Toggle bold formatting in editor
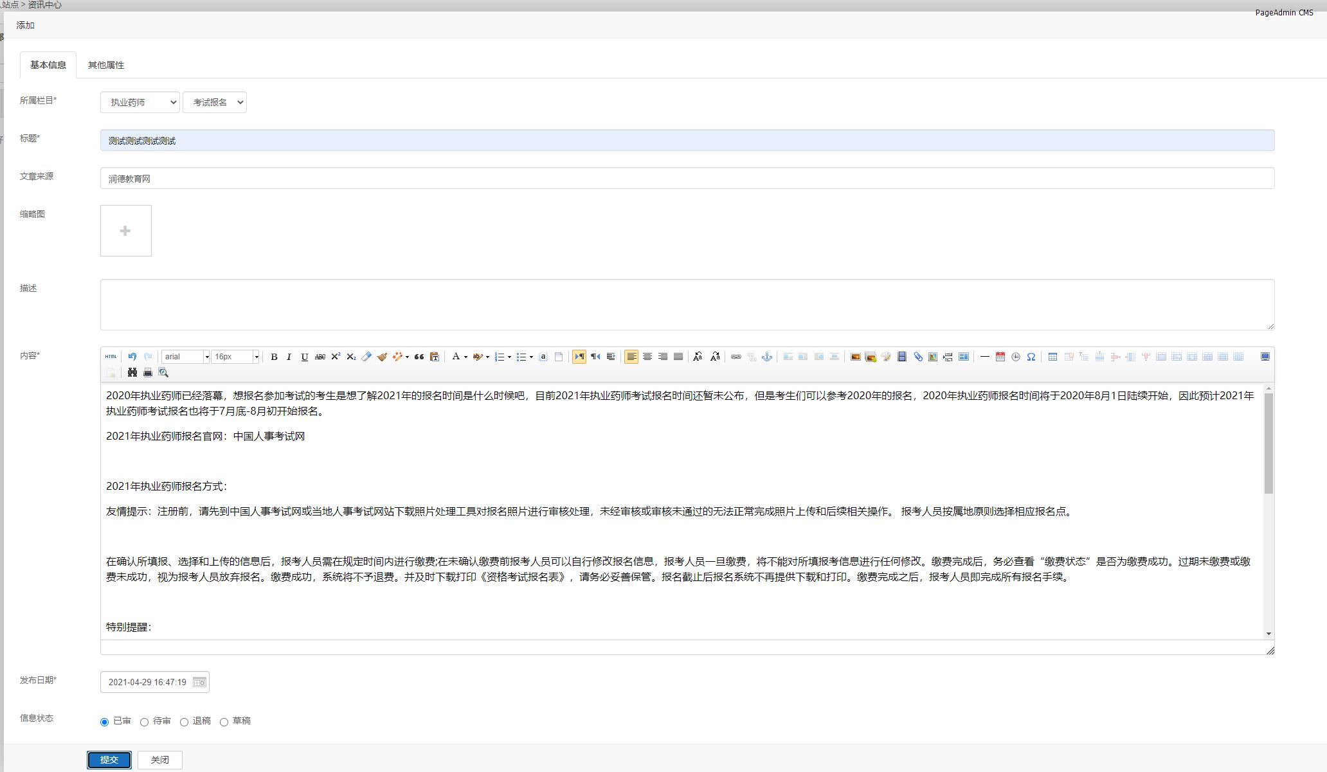Image resolution: width=1327 pixels, height=772 pixels. [x=274, y=357]
